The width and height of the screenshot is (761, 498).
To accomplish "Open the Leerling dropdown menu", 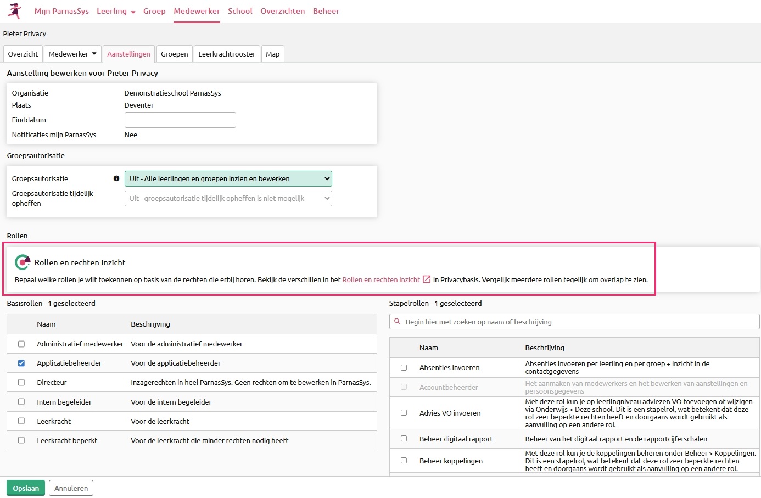I will (x=116, y=11).
